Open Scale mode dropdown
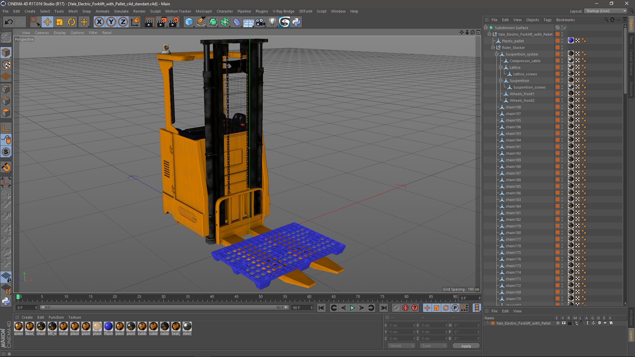 pos(434,346)
